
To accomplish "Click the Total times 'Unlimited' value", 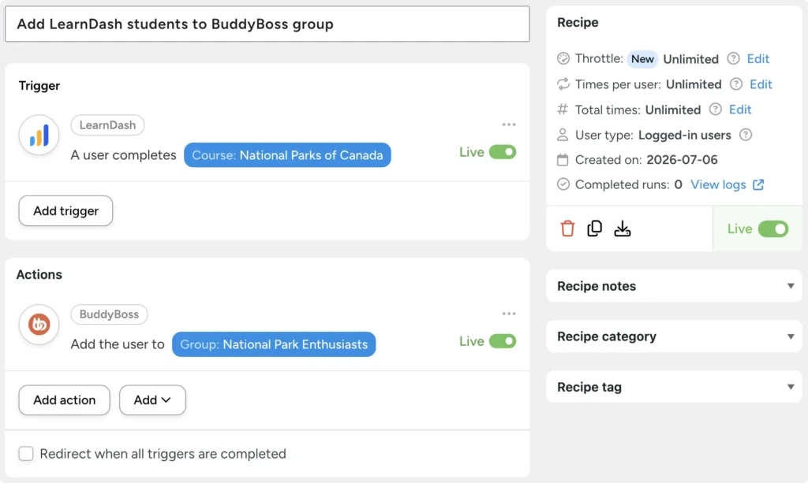I will pyautogui.click(x=673, y=110).
